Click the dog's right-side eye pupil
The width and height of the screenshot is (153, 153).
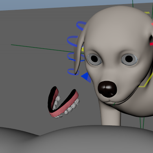(x=129, y=59)
